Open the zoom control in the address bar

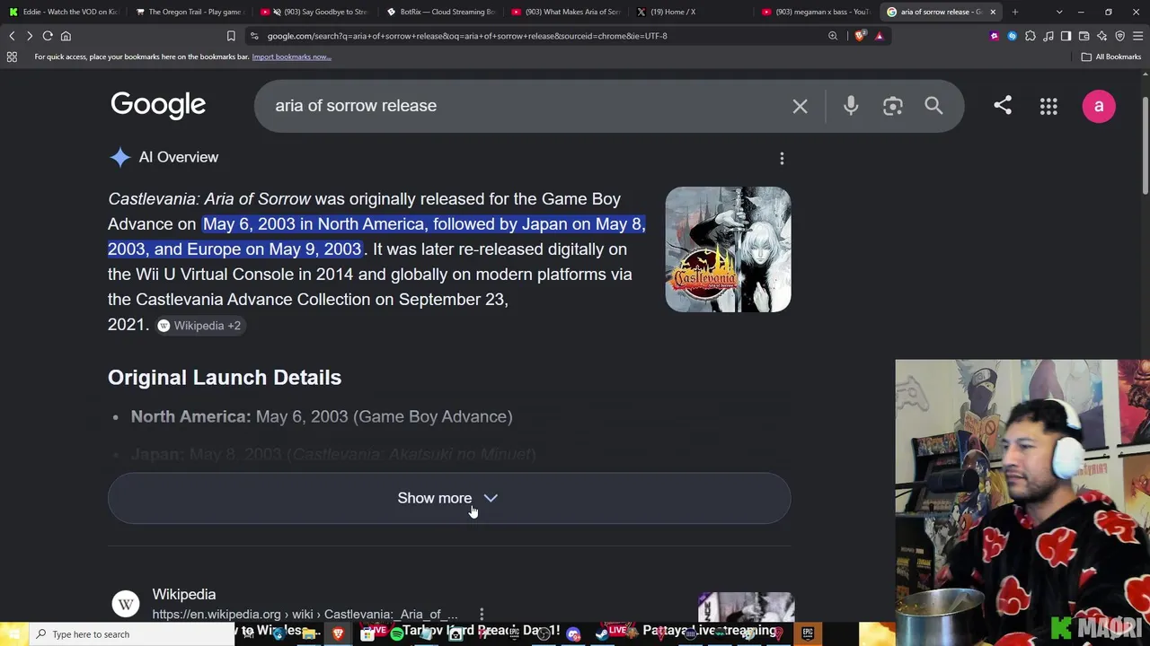pos(833,36)
